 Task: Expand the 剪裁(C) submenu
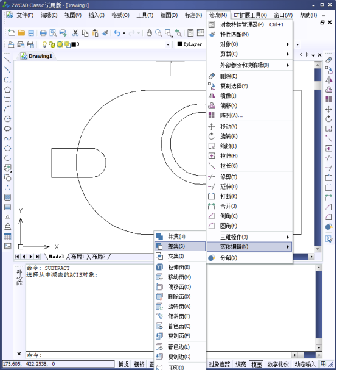(x=249, y=54)
